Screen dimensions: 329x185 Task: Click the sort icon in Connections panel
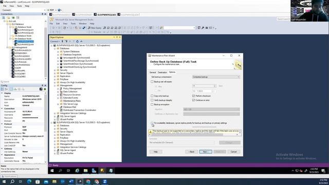(x=18, y=17)
